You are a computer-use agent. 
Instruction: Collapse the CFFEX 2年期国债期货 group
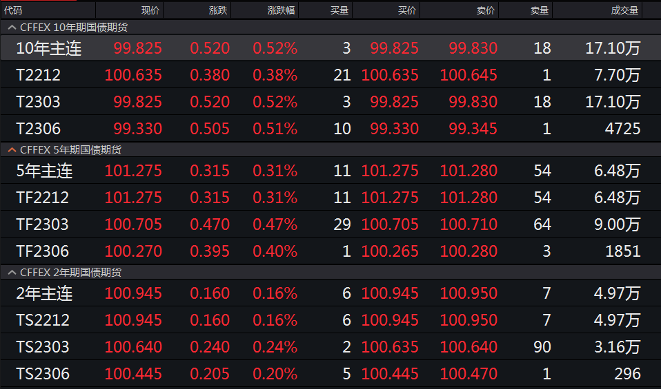(x=12, y=273)
